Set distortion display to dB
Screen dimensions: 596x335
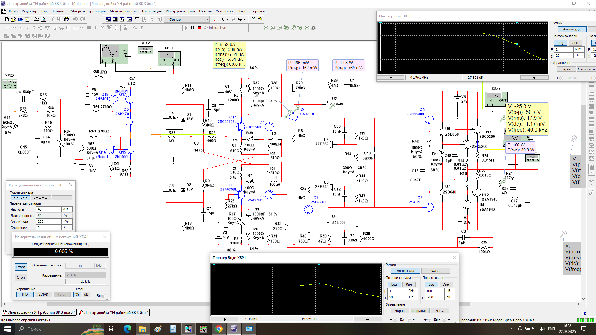[86, 294]
